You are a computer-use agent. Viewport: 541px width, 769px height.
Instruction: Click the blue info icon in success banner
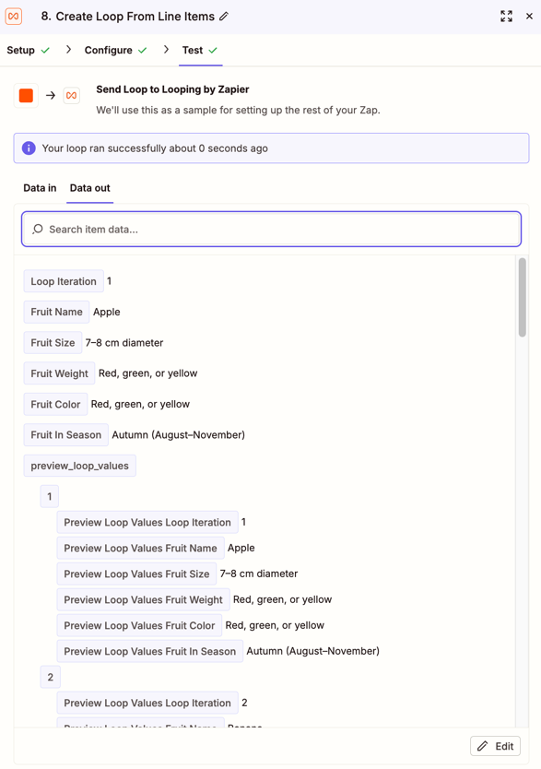29,148
